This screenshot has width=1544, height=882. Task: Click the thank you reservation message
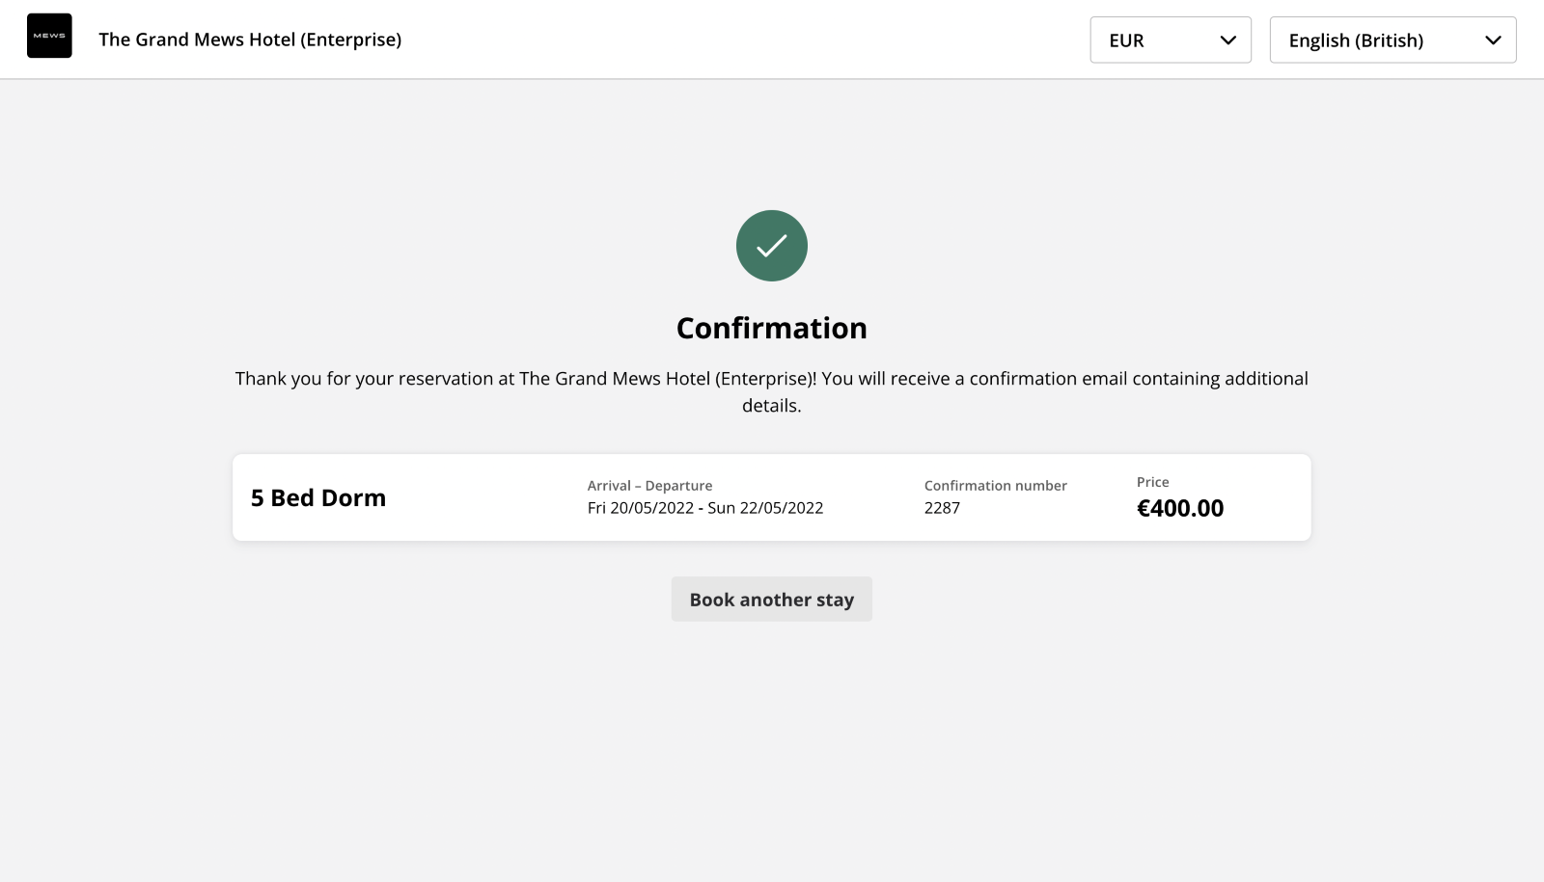(772, 391)
